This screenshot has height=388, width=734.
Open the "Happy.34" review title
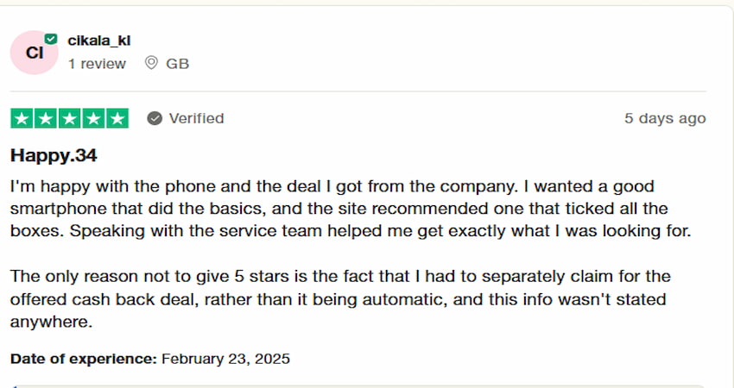pos(54,156)
